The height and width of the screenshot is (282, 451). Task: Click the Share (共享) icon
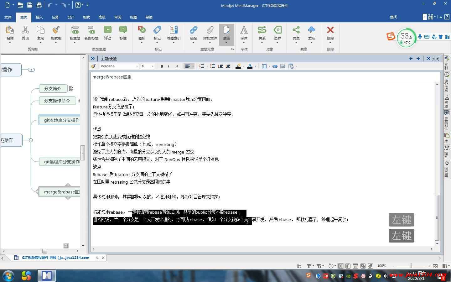296,30
